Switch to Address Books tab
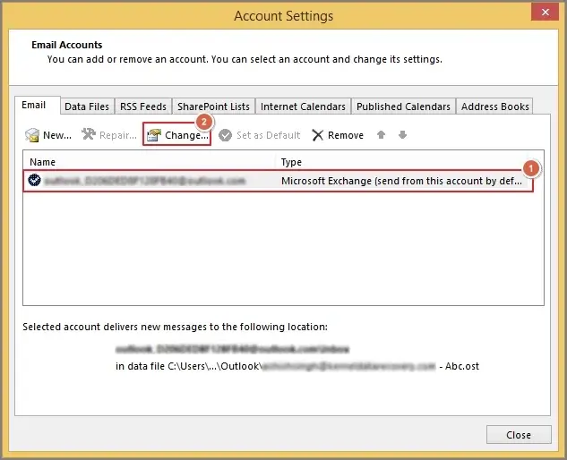The width and height of the screenshot is (567, 460). coord(495,106)
